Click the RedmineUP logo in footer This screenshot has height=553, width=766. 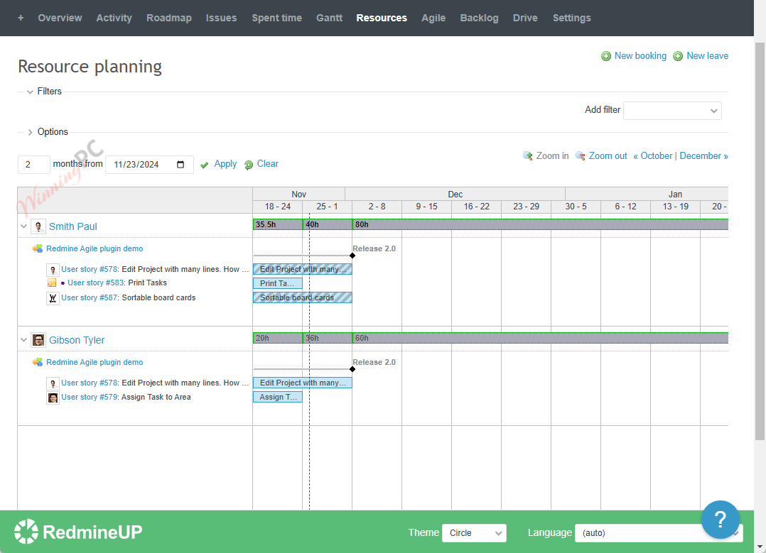point(78,531)
